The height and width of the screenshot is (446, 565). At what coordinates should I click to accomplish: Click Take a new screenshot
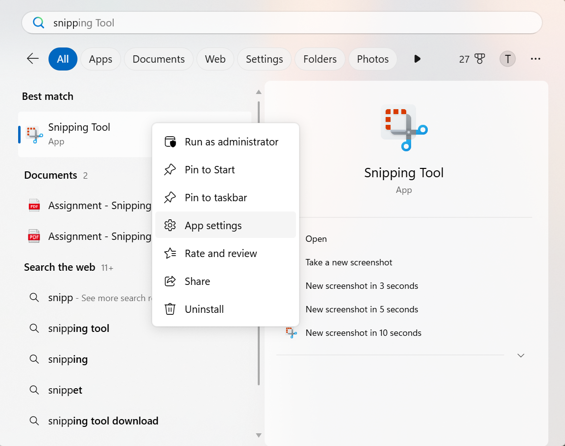[x=349, y=262]
